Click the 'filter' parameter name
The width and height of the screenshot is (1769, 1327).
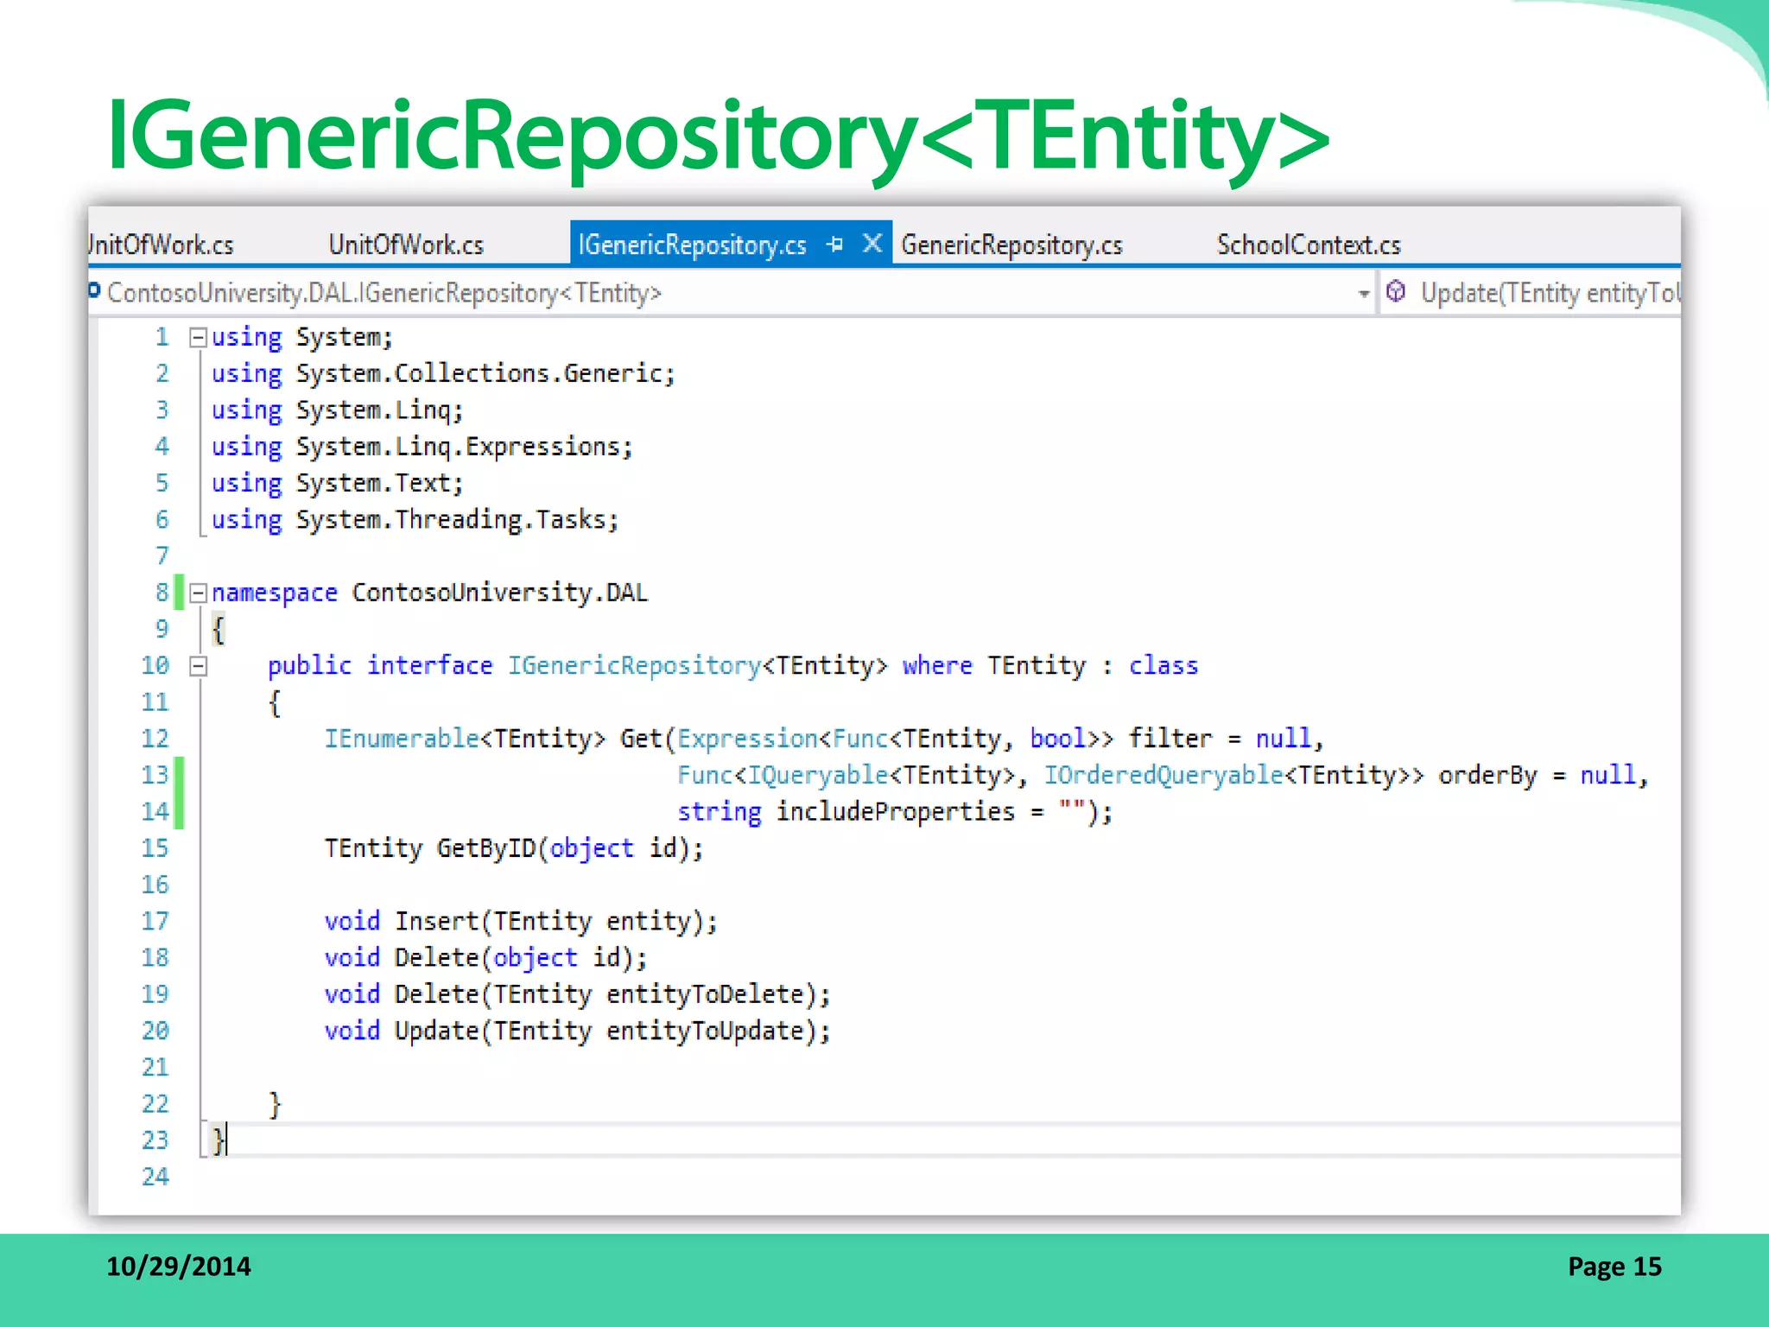click(x=1170, y=739)
